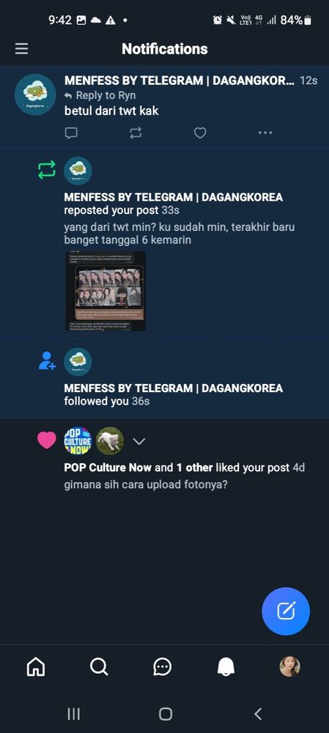
Task: Tap the dog avatar of the other liker
Action: click(x=110, y=441)
